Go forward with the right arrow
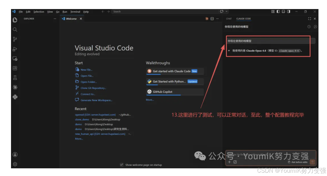 click(108, 12)
